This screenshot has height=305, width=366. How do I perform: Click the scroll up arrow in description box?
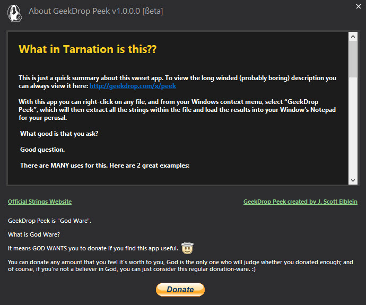[x=353, y=37]
